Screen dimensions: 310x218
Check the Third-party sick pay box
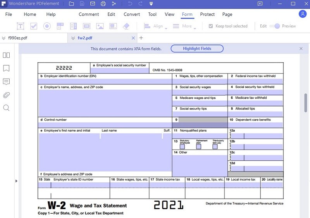215,147
